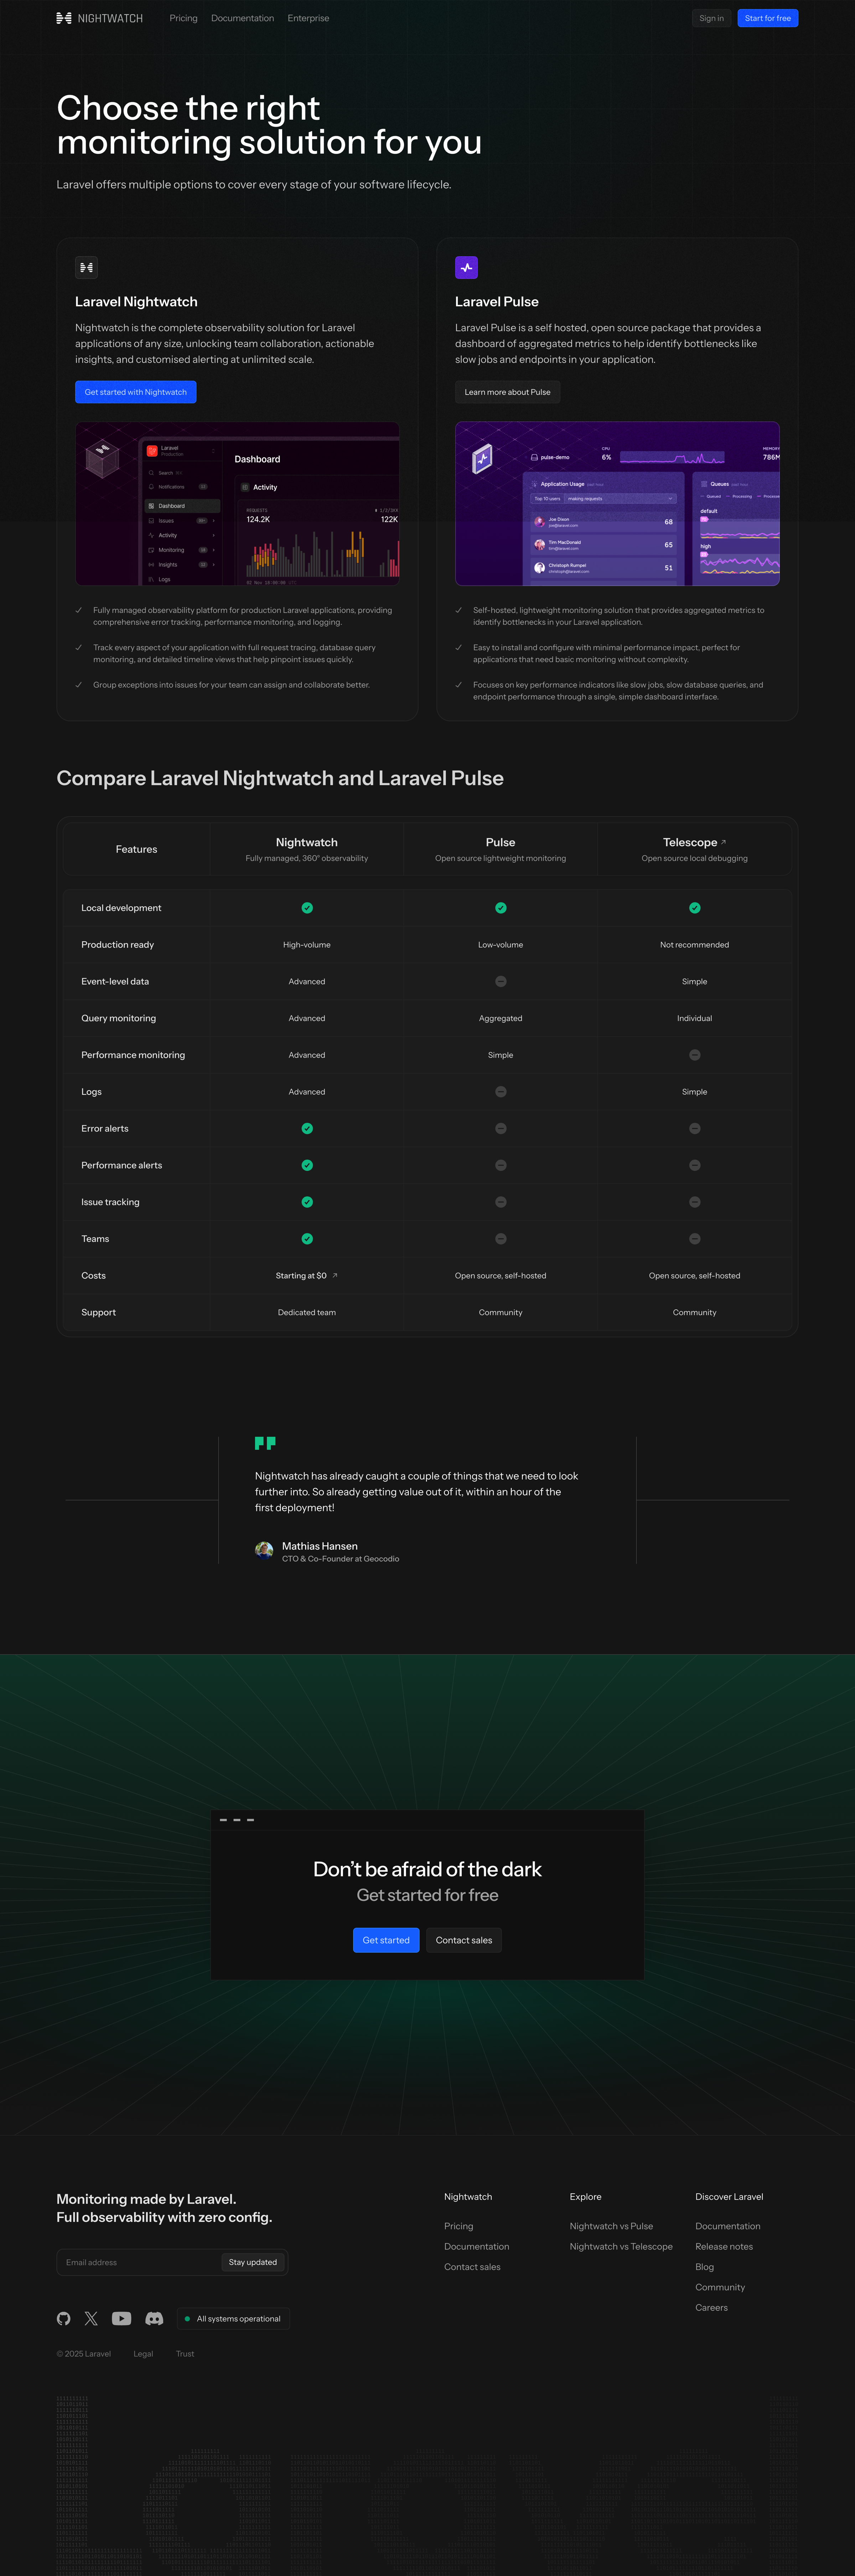Click Telescope green check for Local development
Image resolution: width=855 pixels, height=2576 pixels.
(x=695, y=908)
